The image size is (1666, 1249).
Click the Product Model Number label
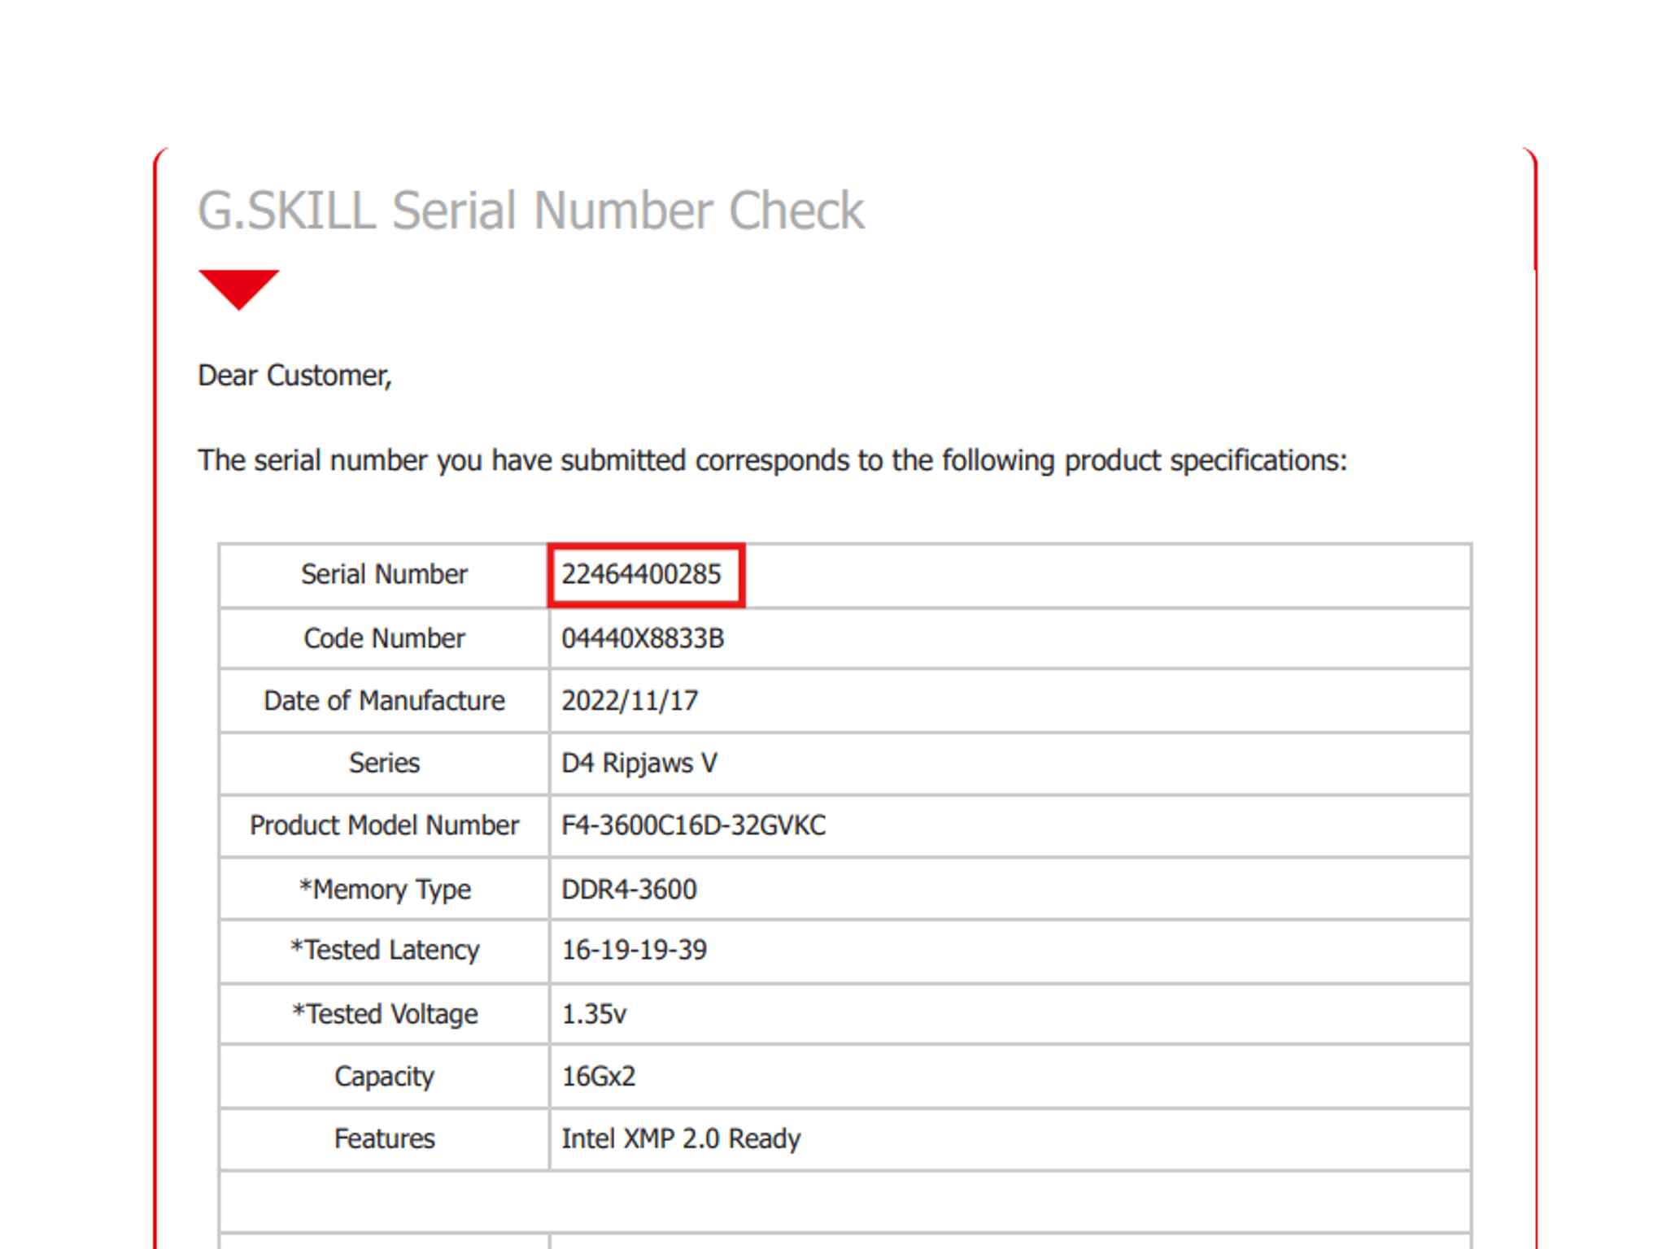coord(384,825)
